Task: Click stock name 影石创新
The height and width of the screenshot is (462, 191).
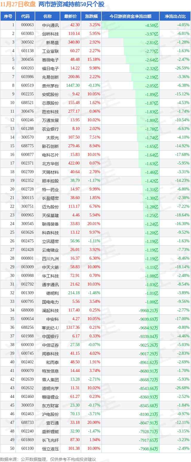Action: point(50,146)
